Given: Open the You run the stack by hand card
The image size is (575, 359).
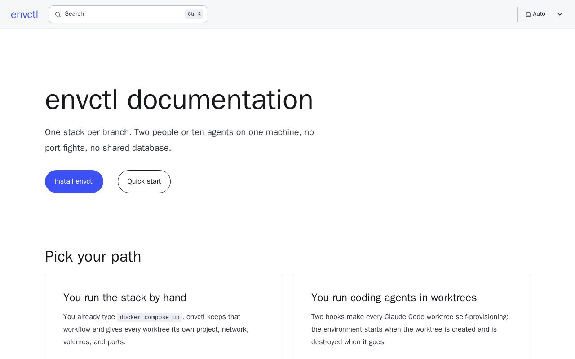Looking at the screenshot, I should pos(164,316).
